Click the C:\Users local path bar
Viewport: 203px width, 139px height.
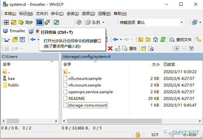(x=30, y=57)
